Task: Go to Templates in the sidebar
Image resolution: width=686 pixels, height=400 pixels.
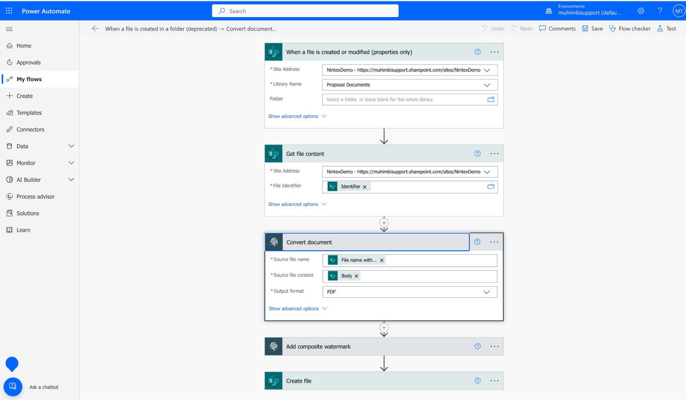Action: tap(29, 113)
